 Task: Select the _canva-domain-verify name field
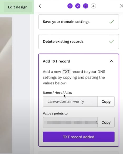point(70,102)
